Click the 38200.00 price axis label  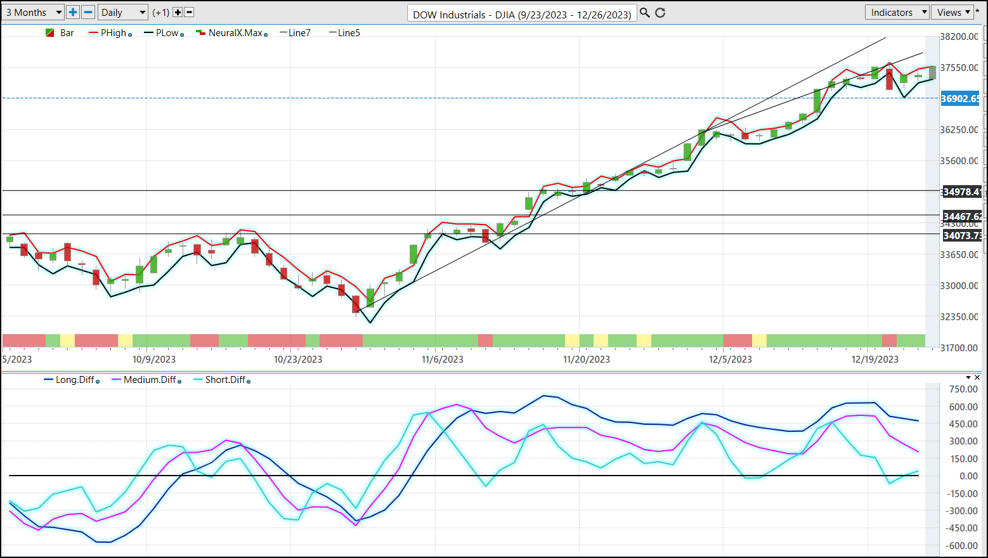coord(959,37)
